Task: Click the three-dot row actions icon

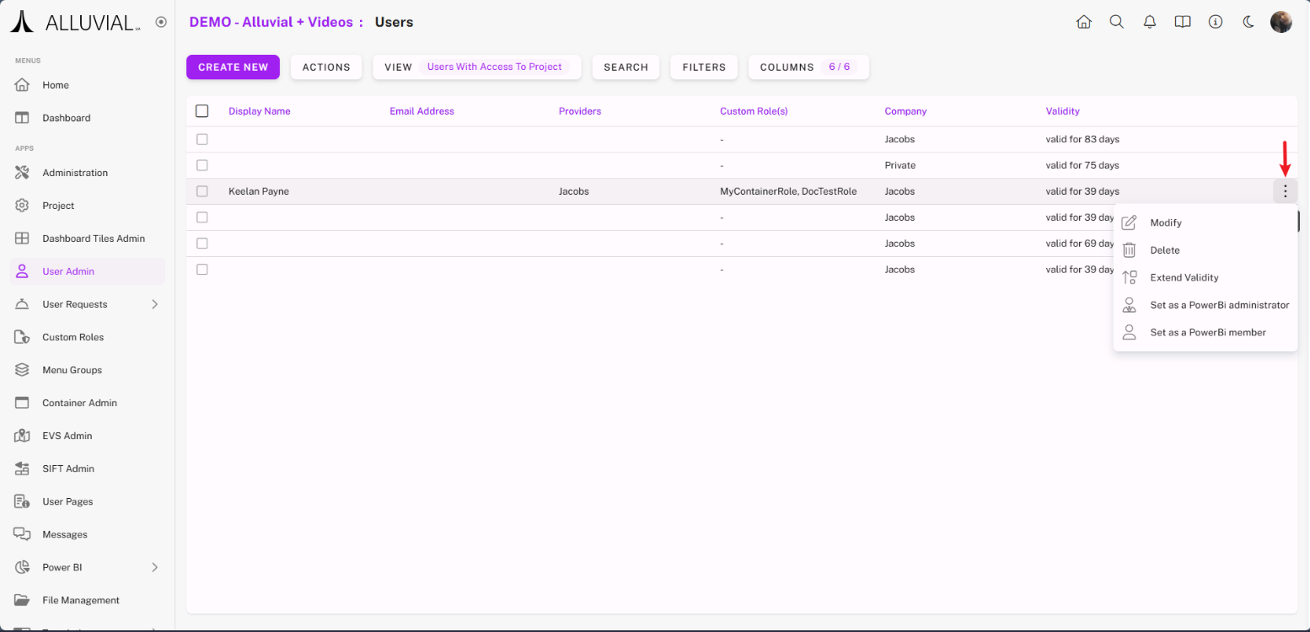Action: click(1285, 191)
